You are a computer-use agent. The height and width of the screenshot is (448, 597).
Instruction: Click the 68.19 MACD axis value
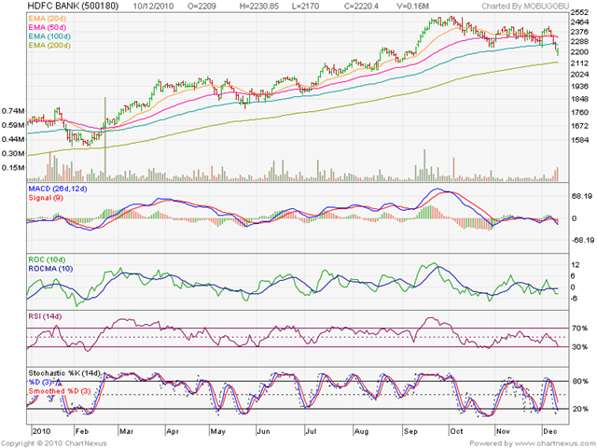coord(582,197)
